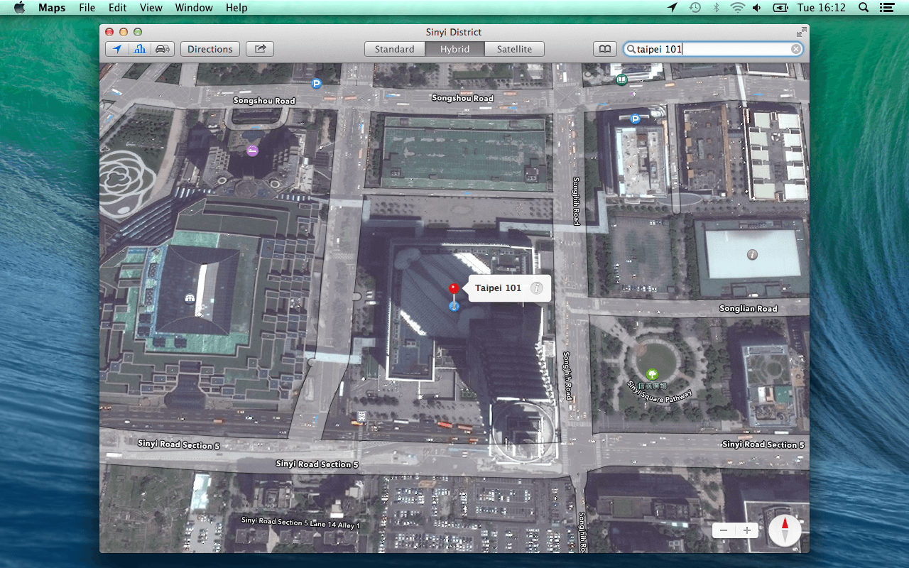Open Notification Center list icon
This screenshot has width=909, height=568.
886,8
